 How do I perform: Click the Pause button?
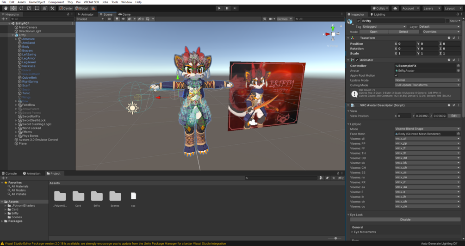tap(227, 8)
